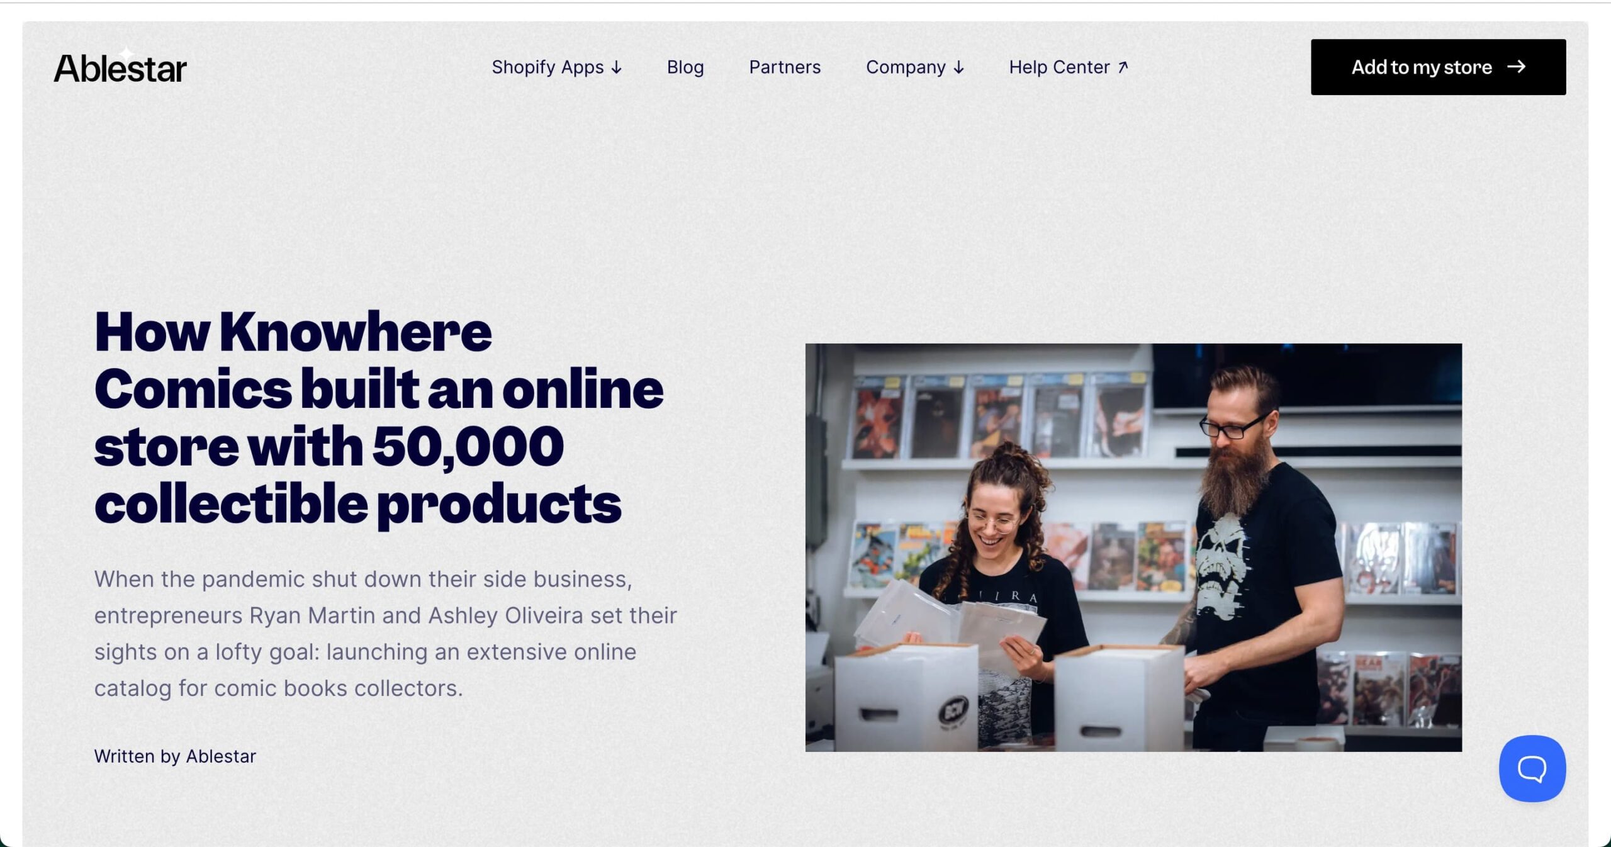Image resolution: width=1611 pixels, height=847 pixels.
Task: Click the down arrow beside Company
Action: tap(958, 67)
